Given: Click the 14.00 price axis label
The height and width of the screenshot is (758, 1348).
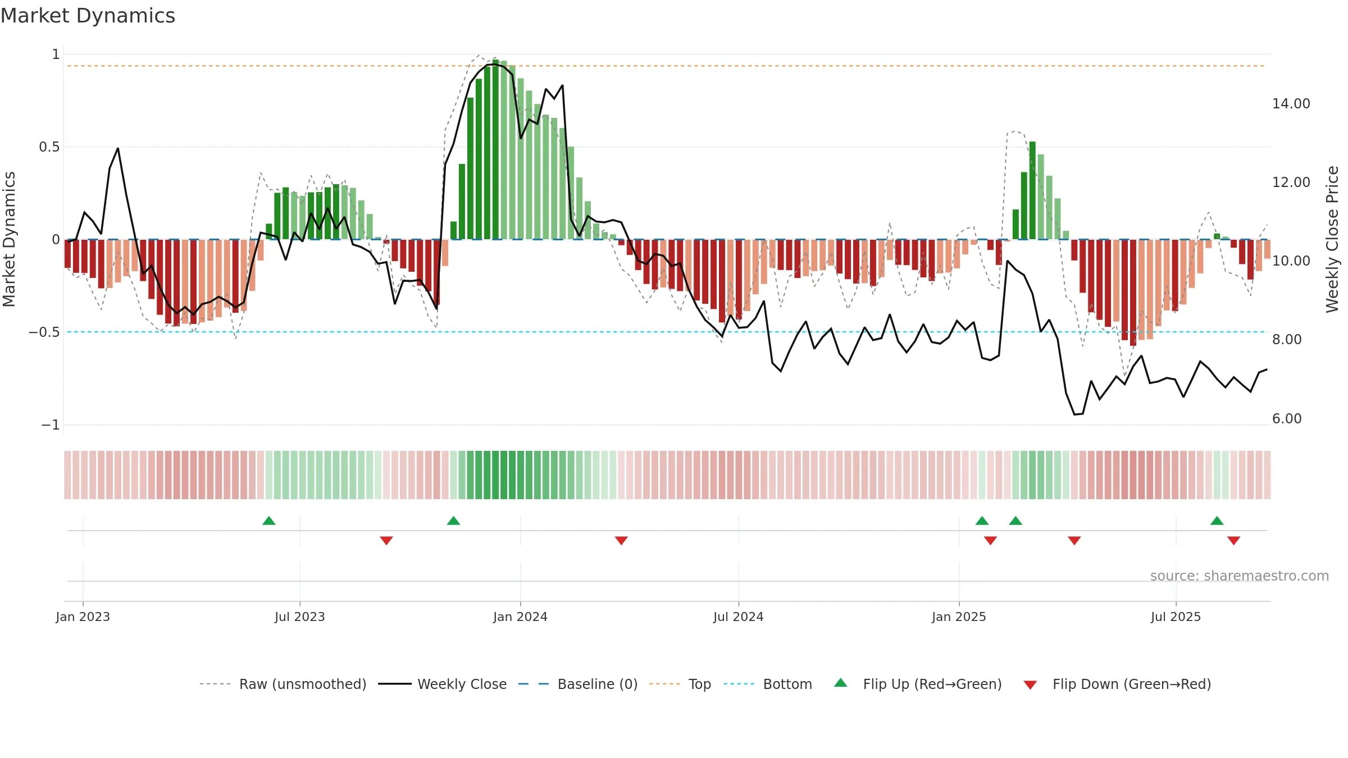Looking at the screenshot, I should [1291, 104].
